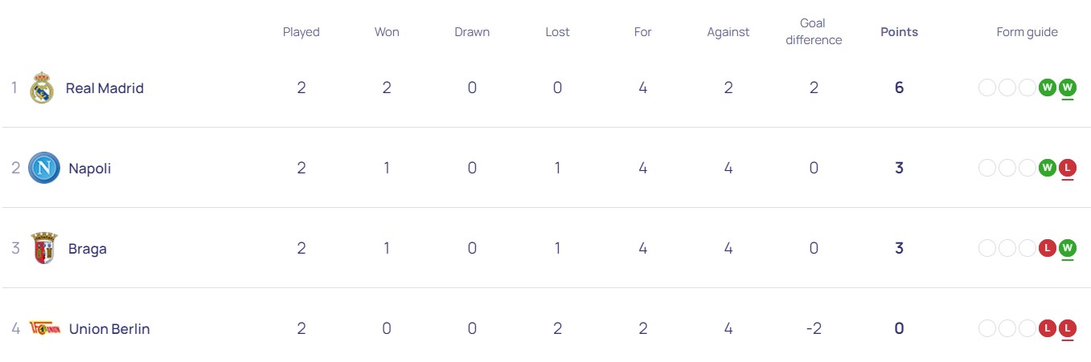This screenshot has width=1091, height=362.
Task: Click the first empty form circle for Braga
Action: click(x=987, y=248)
